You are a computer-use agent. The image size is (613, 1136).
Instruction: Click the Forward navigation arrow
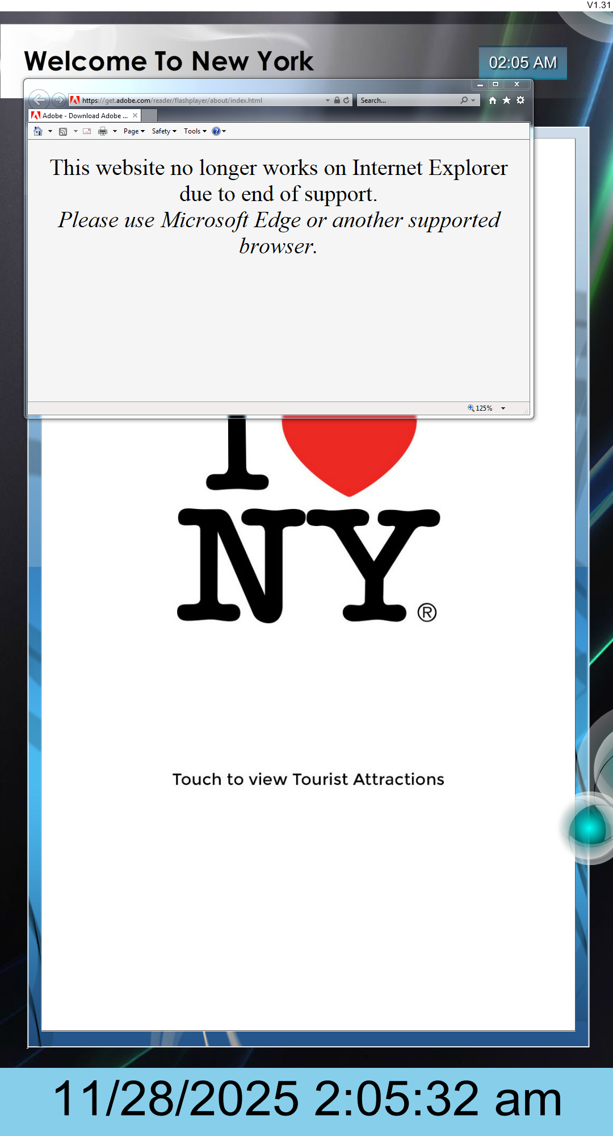pos(58,100)
